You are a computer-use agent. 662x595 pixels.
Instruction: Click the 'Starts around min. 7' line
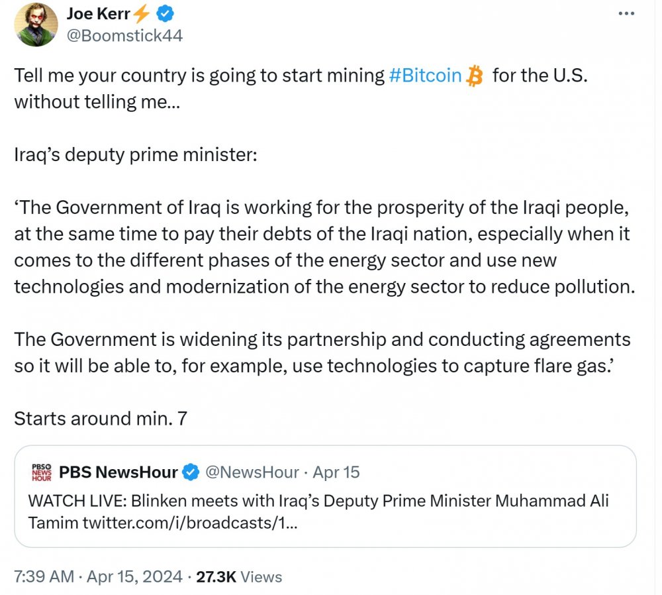click(x=101, y=418)
